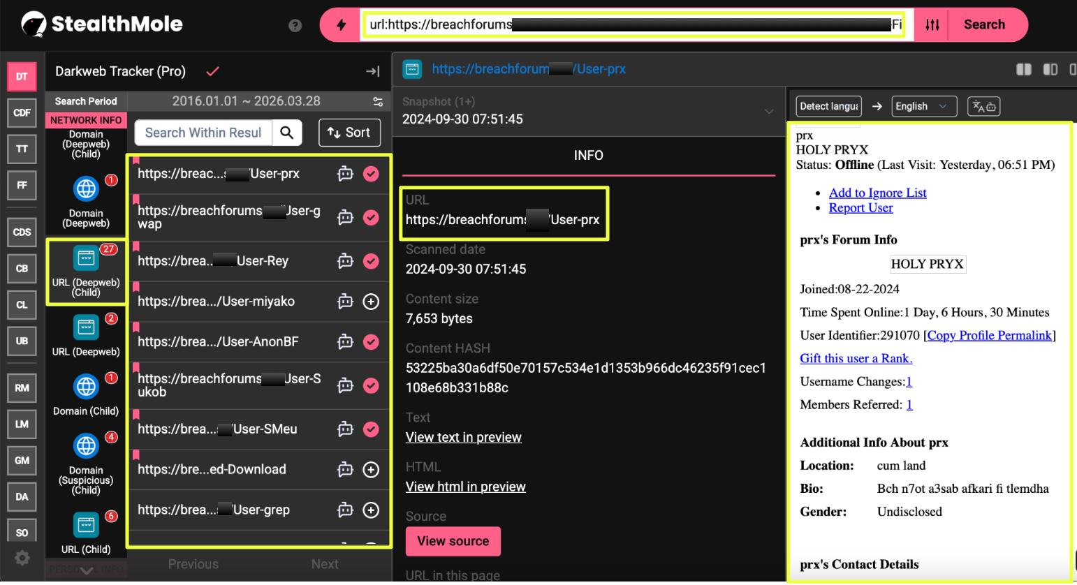Open the View text in preview link
This screenshot has height=585, width=1077.
click(x=463, y=438)
